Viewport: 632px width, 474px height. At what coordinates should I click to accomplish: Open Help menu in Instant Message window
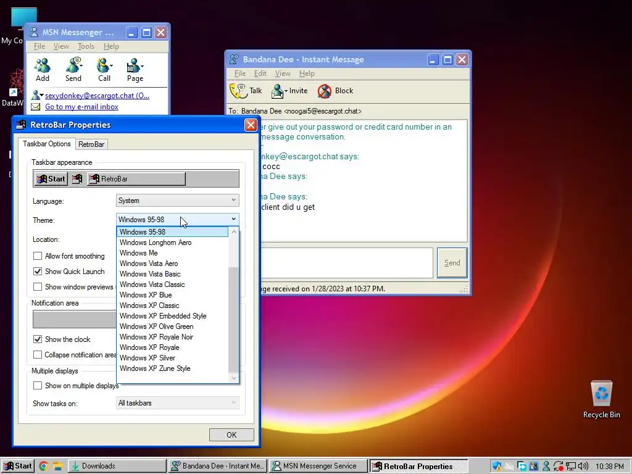pyautogui.click(x=307, y=73)
